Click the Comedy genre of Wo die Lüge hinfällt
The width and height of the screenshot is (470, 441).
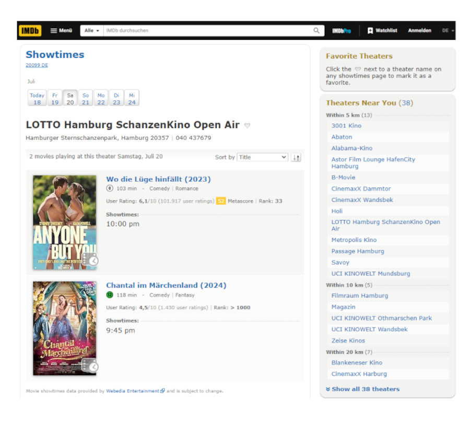(x=159, y=189)
